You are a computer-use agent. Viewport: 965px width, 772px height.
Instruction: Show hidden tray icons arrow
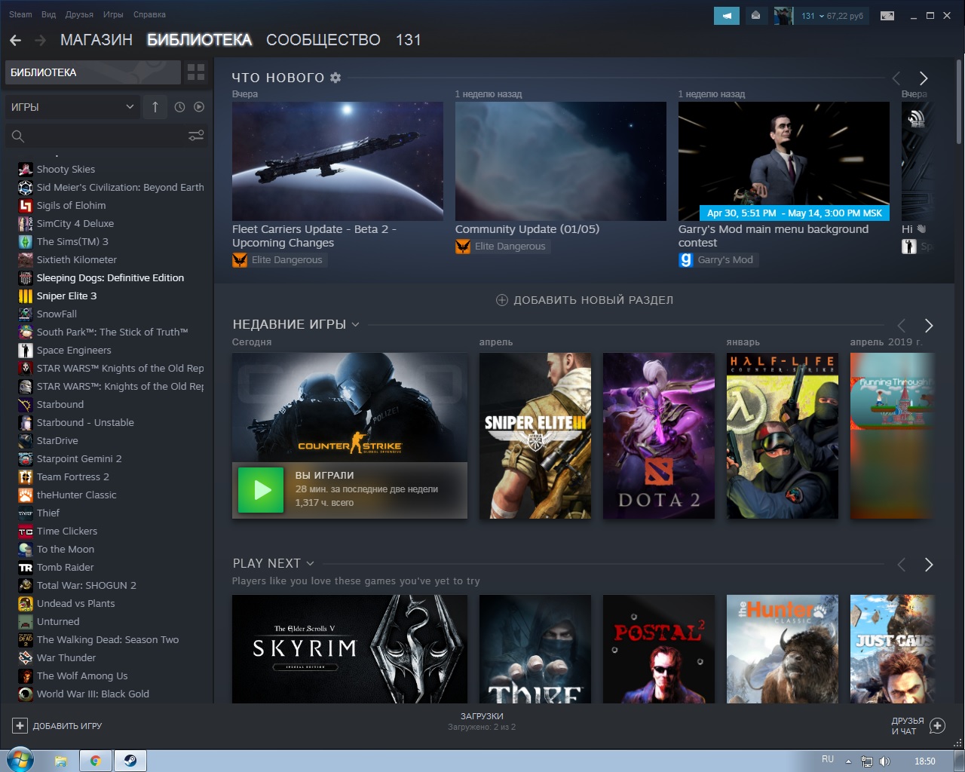[x=848, y=761]
